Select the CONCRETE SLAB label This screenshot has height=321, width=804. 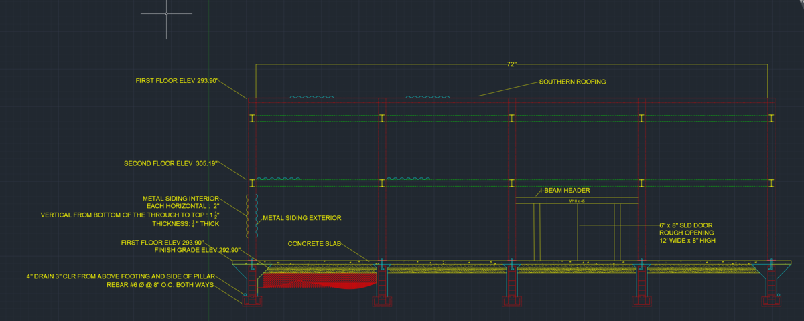click(x=315, y=244)
